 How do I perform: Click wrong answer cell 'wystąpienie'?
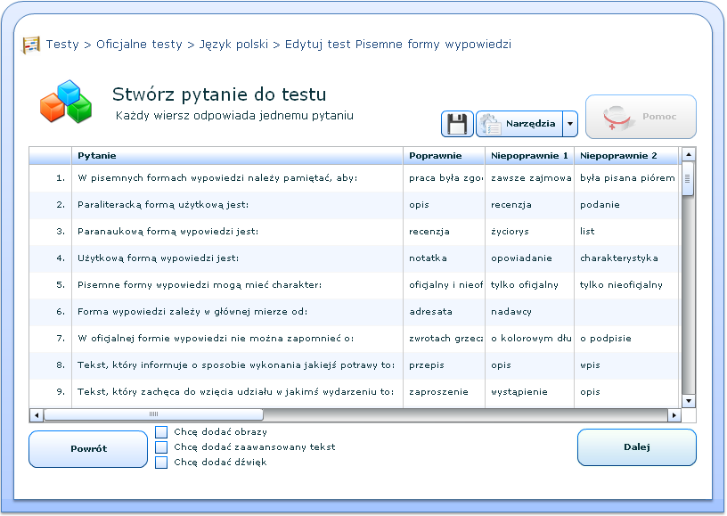pos(529,392)
